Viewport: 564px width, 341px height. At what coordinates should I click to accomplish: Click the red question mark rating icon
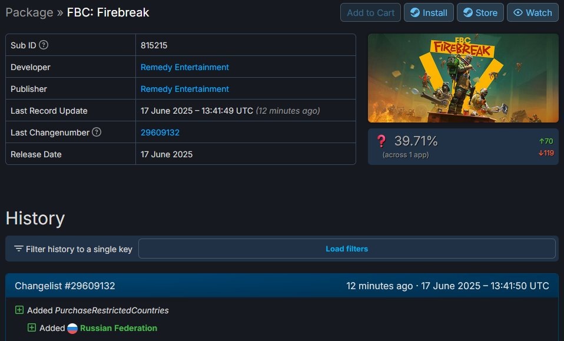[x=381, y=141]
